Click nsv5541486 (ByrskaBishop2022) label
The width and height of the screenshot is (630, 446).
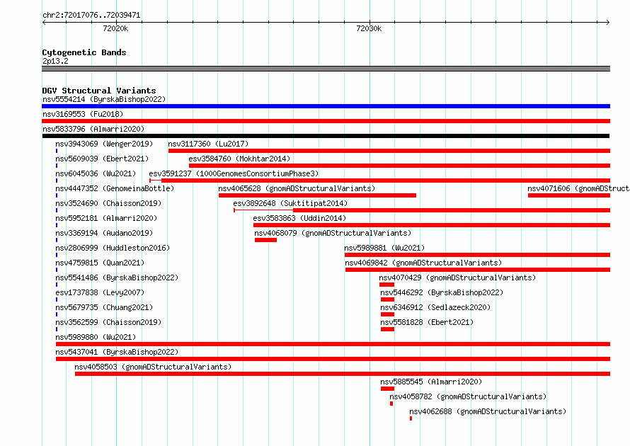point(117,278)
